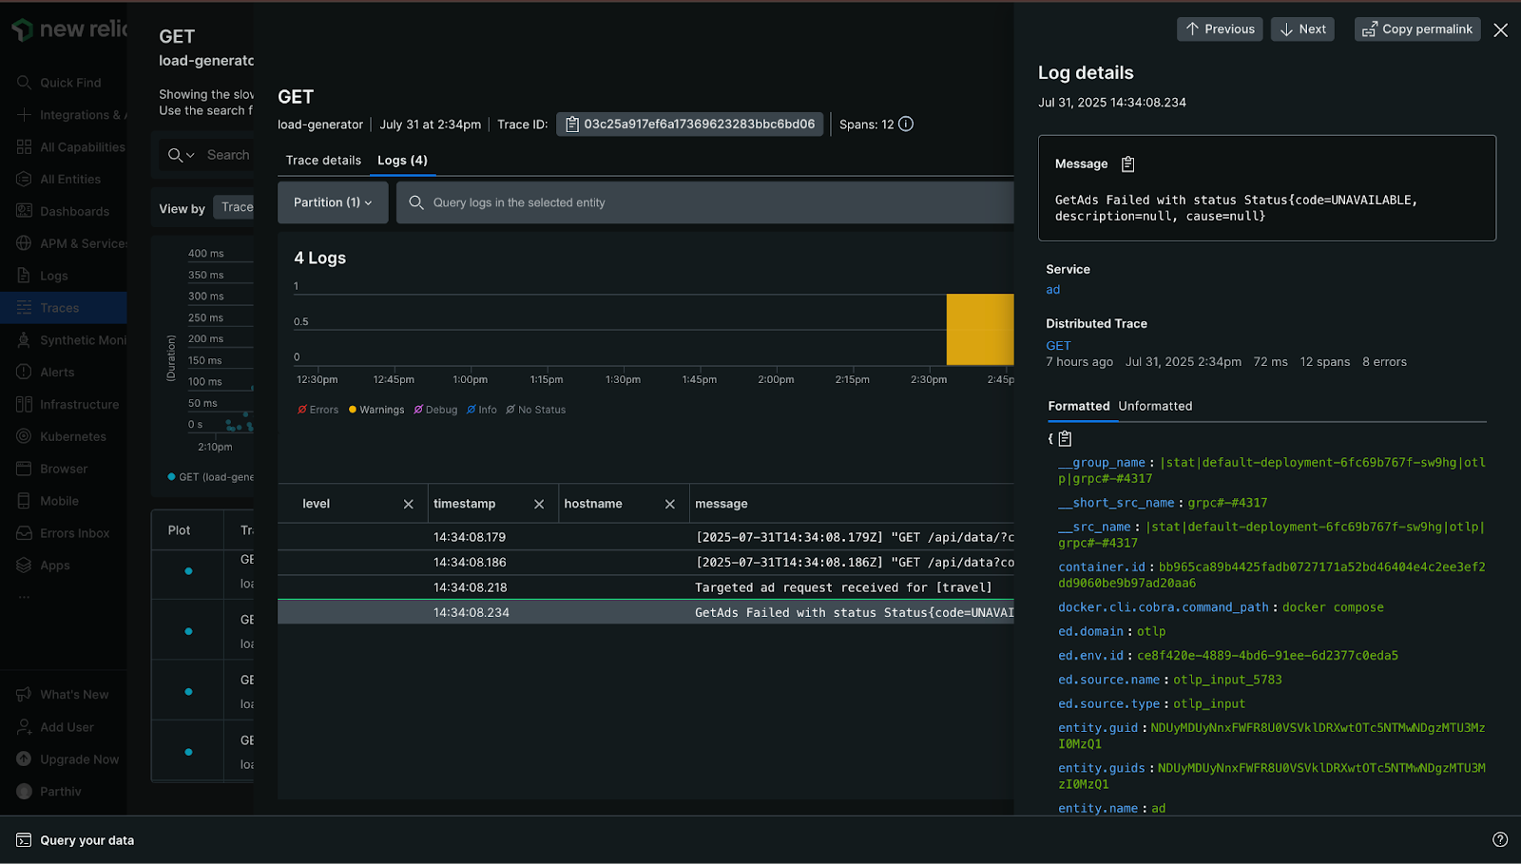Click the yellow warnings bar in chart
This screenshot has width=1521, height=864.
(979, 330)
